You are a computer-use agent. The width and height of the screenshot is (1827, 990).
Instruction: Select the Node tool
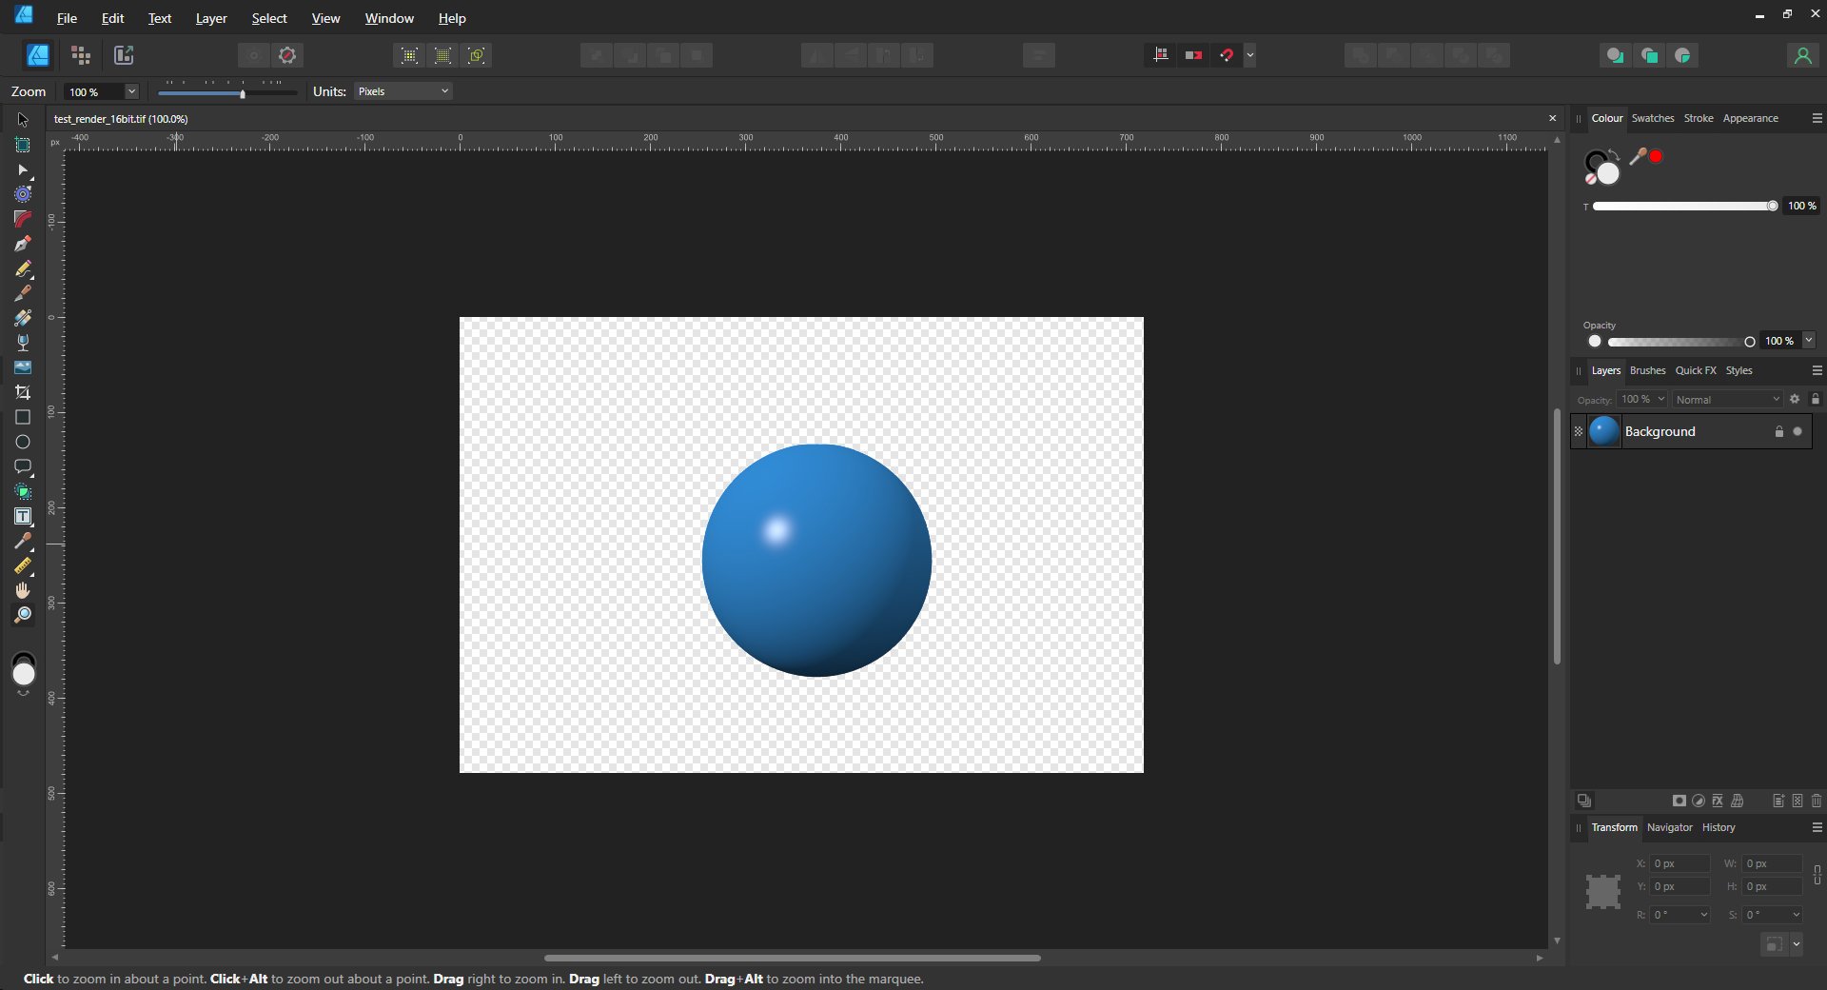23,169
